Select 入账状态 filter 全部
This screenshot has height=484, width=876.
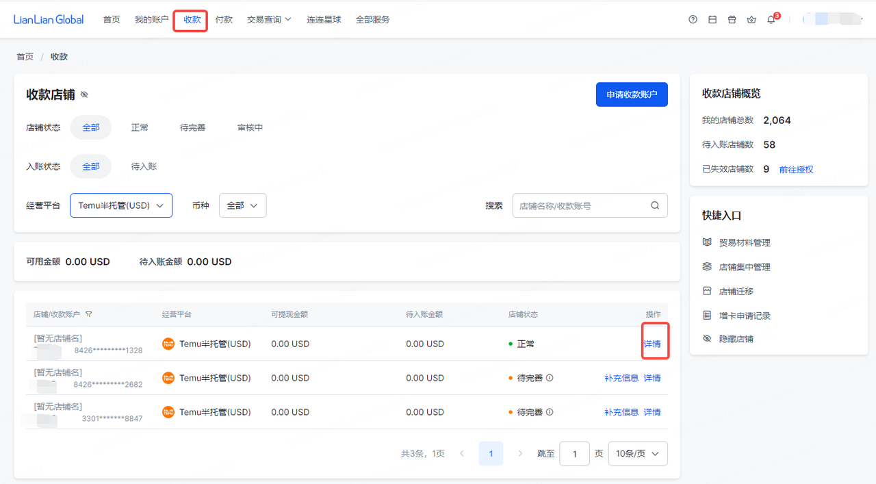pyautogui.click(x=91, y=166)
